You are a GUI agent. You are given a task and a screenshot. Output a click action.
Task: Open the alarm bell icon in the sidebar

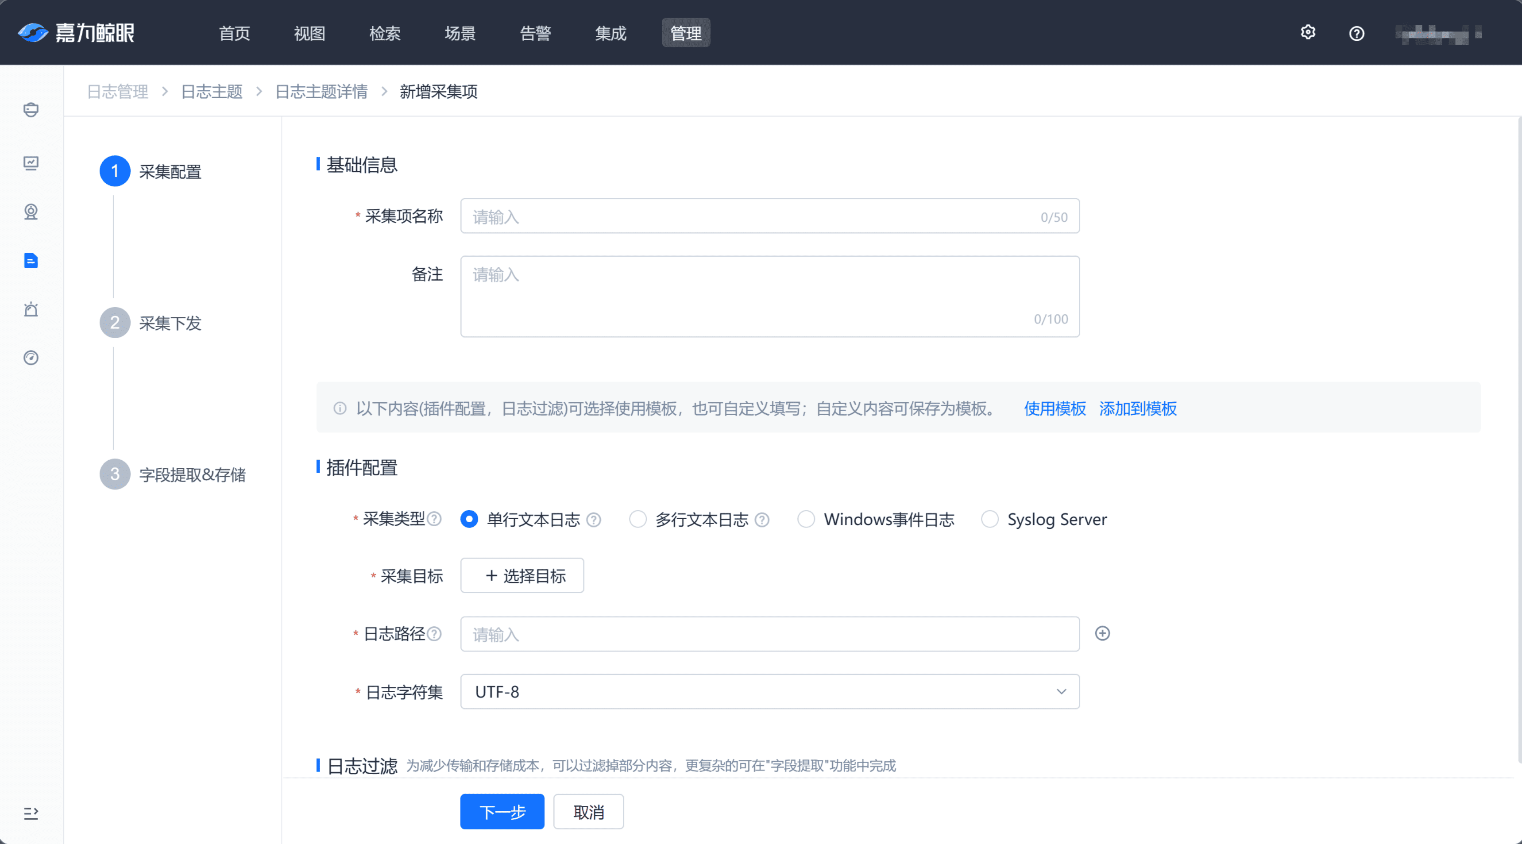pyautogui.click(x=30, y=309)
